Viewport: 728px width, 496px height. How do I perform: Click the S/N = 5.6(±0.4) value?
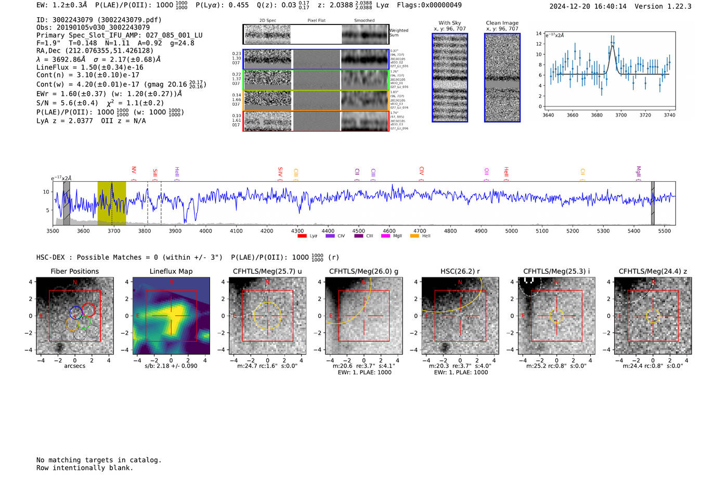coord(67,103)
